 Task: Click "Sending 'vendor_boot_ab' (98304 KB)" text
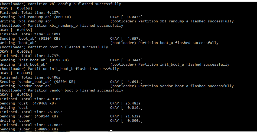(x=38, y=82)
